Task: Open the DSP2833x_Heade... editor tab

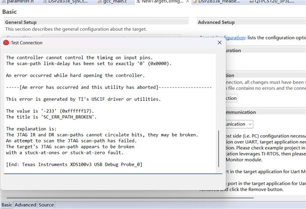Action: click(x=217, y=1)
